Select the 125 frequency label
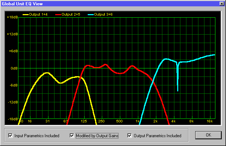Image resolution: width=226 pixels, height=146 pixels. click(x=83, y=121)
